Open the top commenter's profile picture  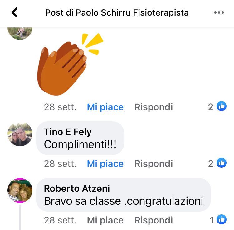click(20, 33)
